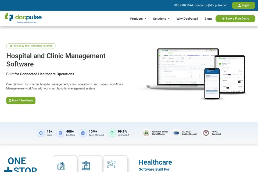Image resolution: width=258 pixels, height=172 pixels.
Task: Click the star icon in the trusted badge
Action: tap(11, 46)
